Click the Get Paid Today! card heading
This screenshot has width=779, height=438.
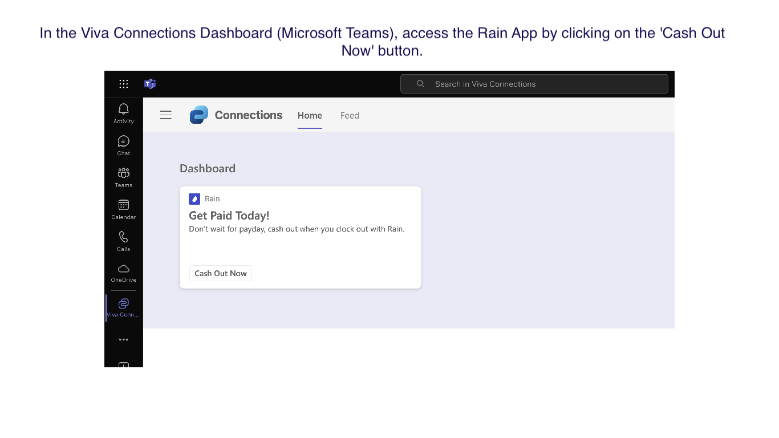pos(229,216)
